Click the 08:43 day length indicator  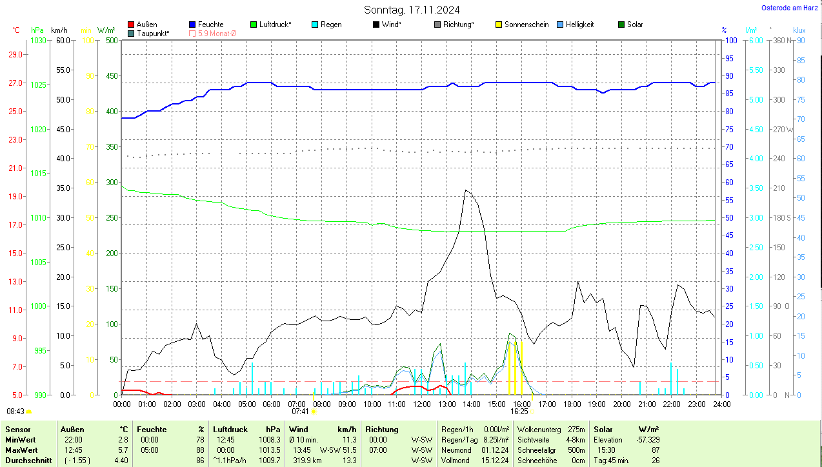pos(16,411)
